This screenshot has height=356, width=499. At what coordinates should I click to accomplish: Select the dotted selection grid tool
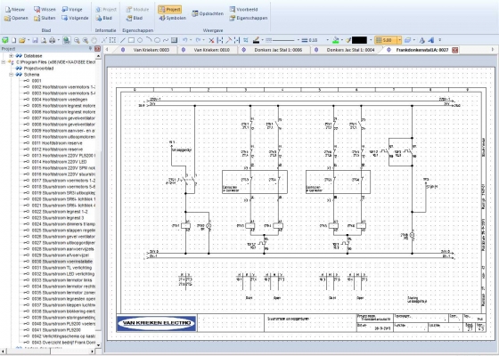112,40
